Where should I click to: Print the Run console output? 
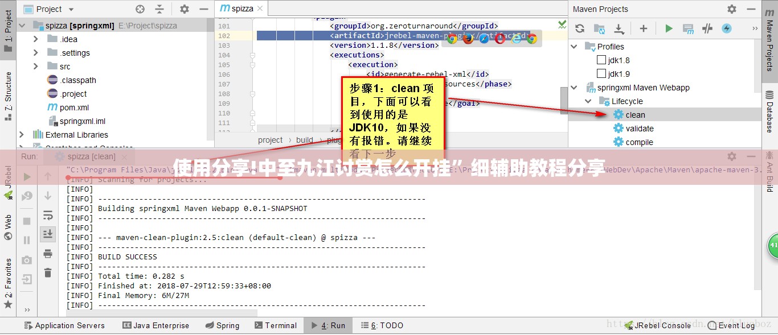tap(48, 253)
